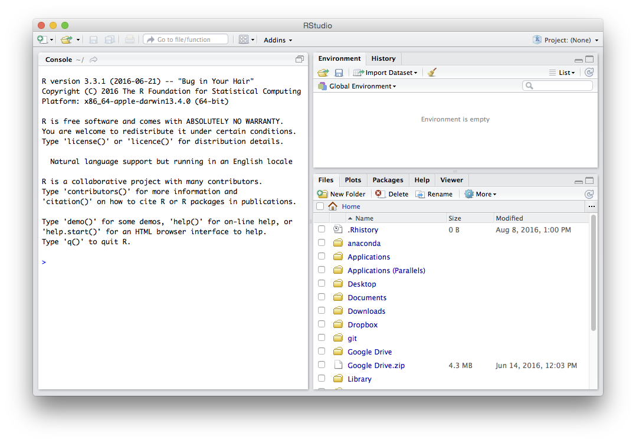The height and width of the screenshot is (443, 636).
Task: Open the git folder link
Action: [352, 339]
